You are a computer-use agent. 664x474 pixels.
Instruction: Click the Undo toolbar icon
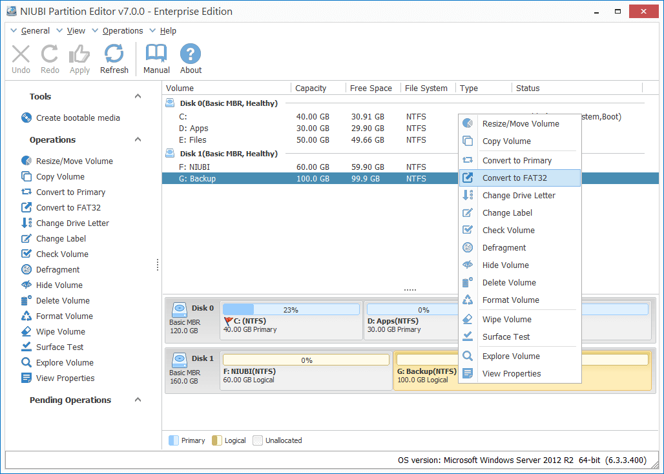[21, 54]
